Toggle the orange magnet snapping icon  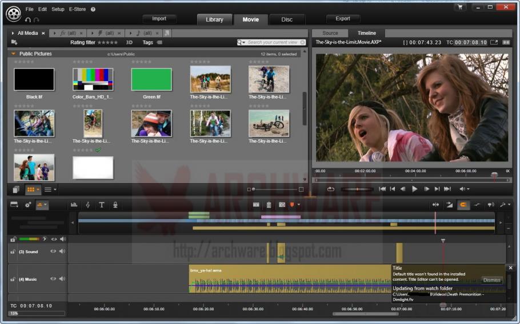click(x=463, y=205)
